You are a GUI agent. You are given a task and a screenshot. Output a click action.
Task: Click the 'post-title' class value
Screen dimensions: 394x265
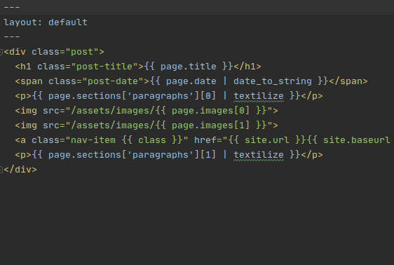pyautogui.click(x=104, y=67)
